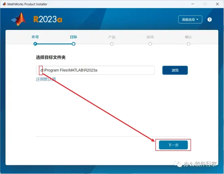Select the current step circle under 目标
224x174 pixels.
click(x=74, y=44)
